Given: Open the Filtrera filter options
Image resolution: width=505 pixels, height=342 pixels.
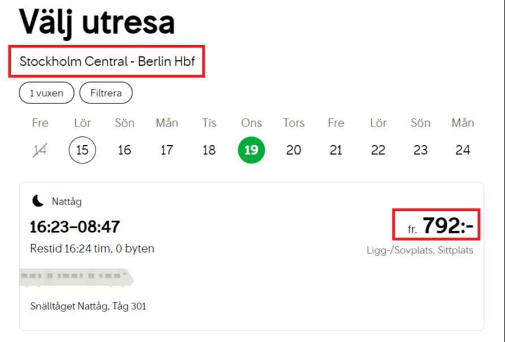Looking at the screenshot, I should (106, 93).
